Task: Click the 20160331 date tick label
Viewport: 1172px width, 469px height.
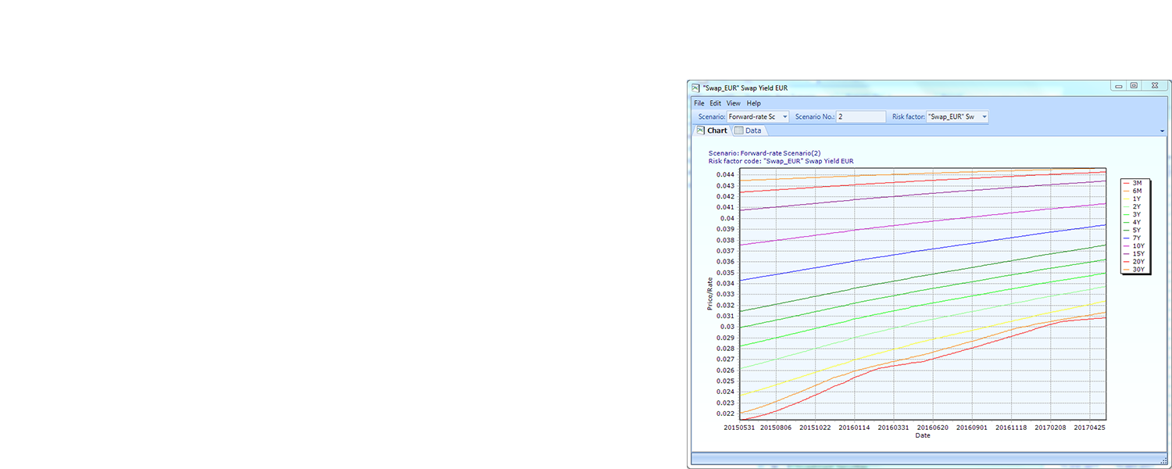Action: click(893, 428)
